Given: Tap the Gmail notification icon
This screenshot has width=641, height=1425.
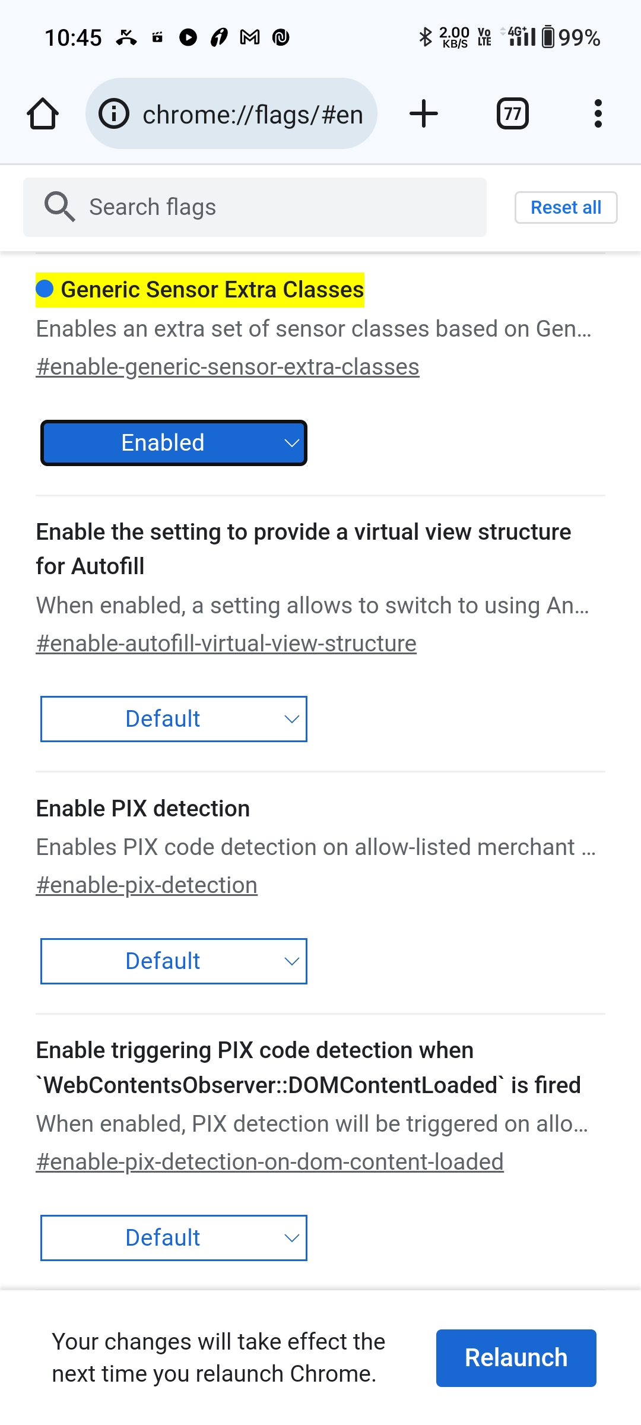Looking at the screenshot, I should coord(250,37).
